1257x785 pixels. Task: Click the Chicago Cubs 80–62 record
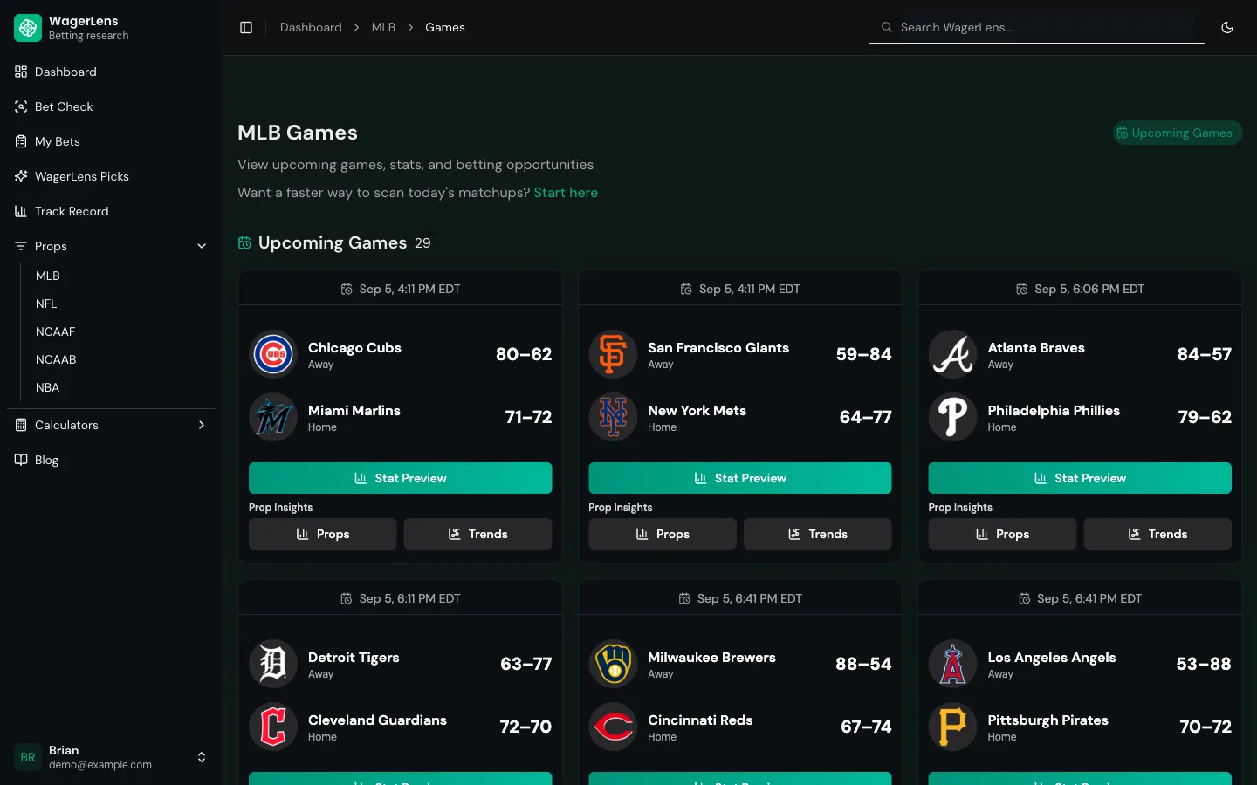(x=524, y=354)
